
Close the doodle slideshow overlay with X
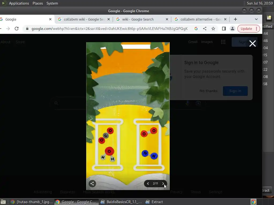click(253, 44)
